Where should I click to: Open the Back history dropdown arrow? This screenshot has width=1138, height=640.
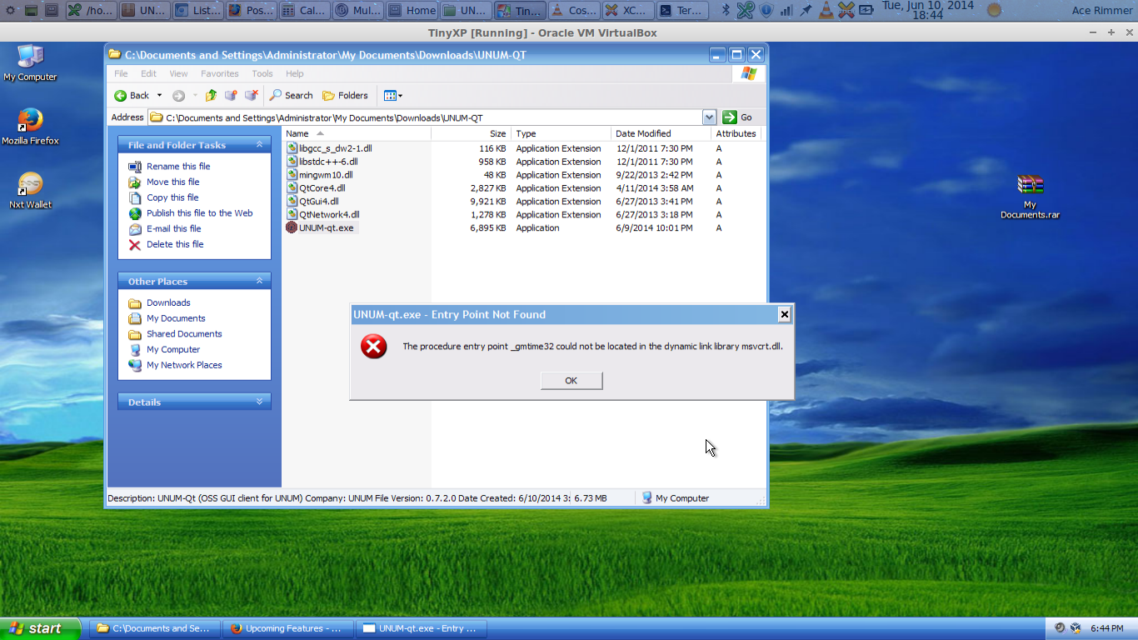point(159,95)
